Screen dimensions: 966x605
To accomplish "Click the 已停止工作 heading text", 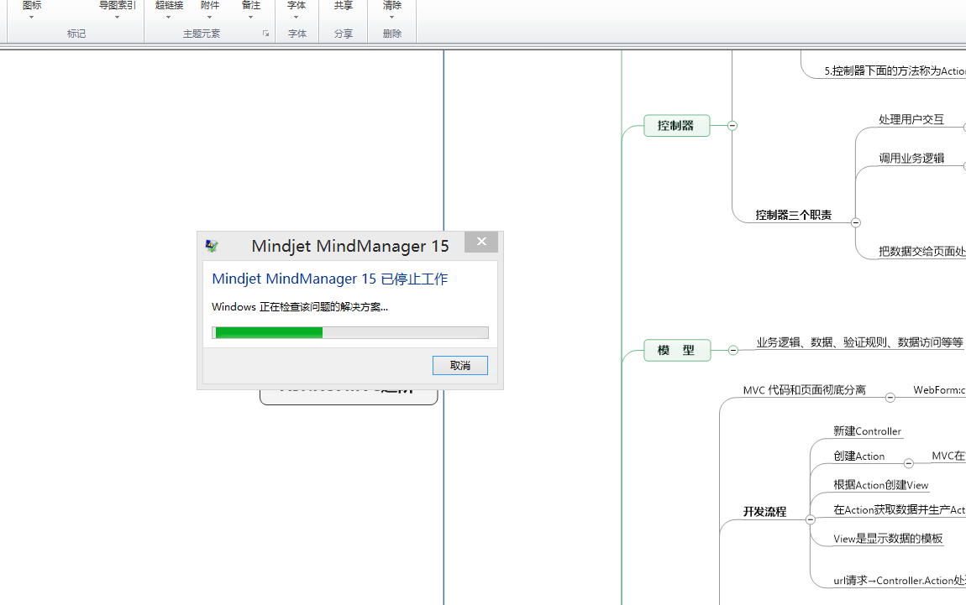I will pos(414,279).
